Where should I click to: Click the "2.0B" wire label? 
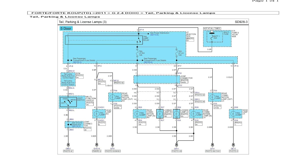pyautogui.click(x=66, y=136)
